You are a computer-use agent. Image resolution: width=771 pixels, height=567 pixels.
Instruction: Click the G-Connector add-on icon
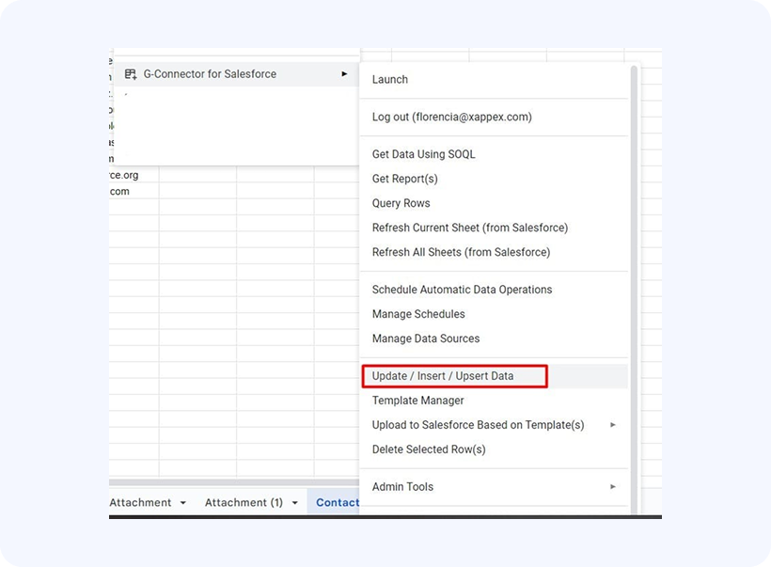131,74
